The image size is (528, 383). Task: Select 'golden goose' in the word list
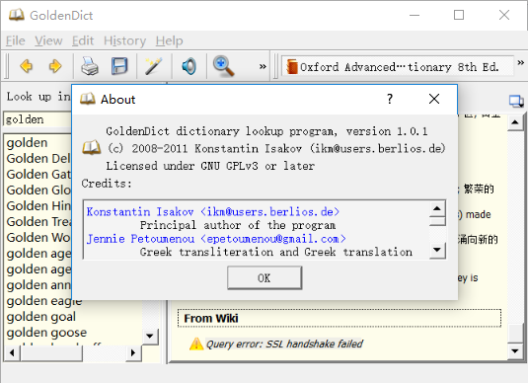coord(46,333)
